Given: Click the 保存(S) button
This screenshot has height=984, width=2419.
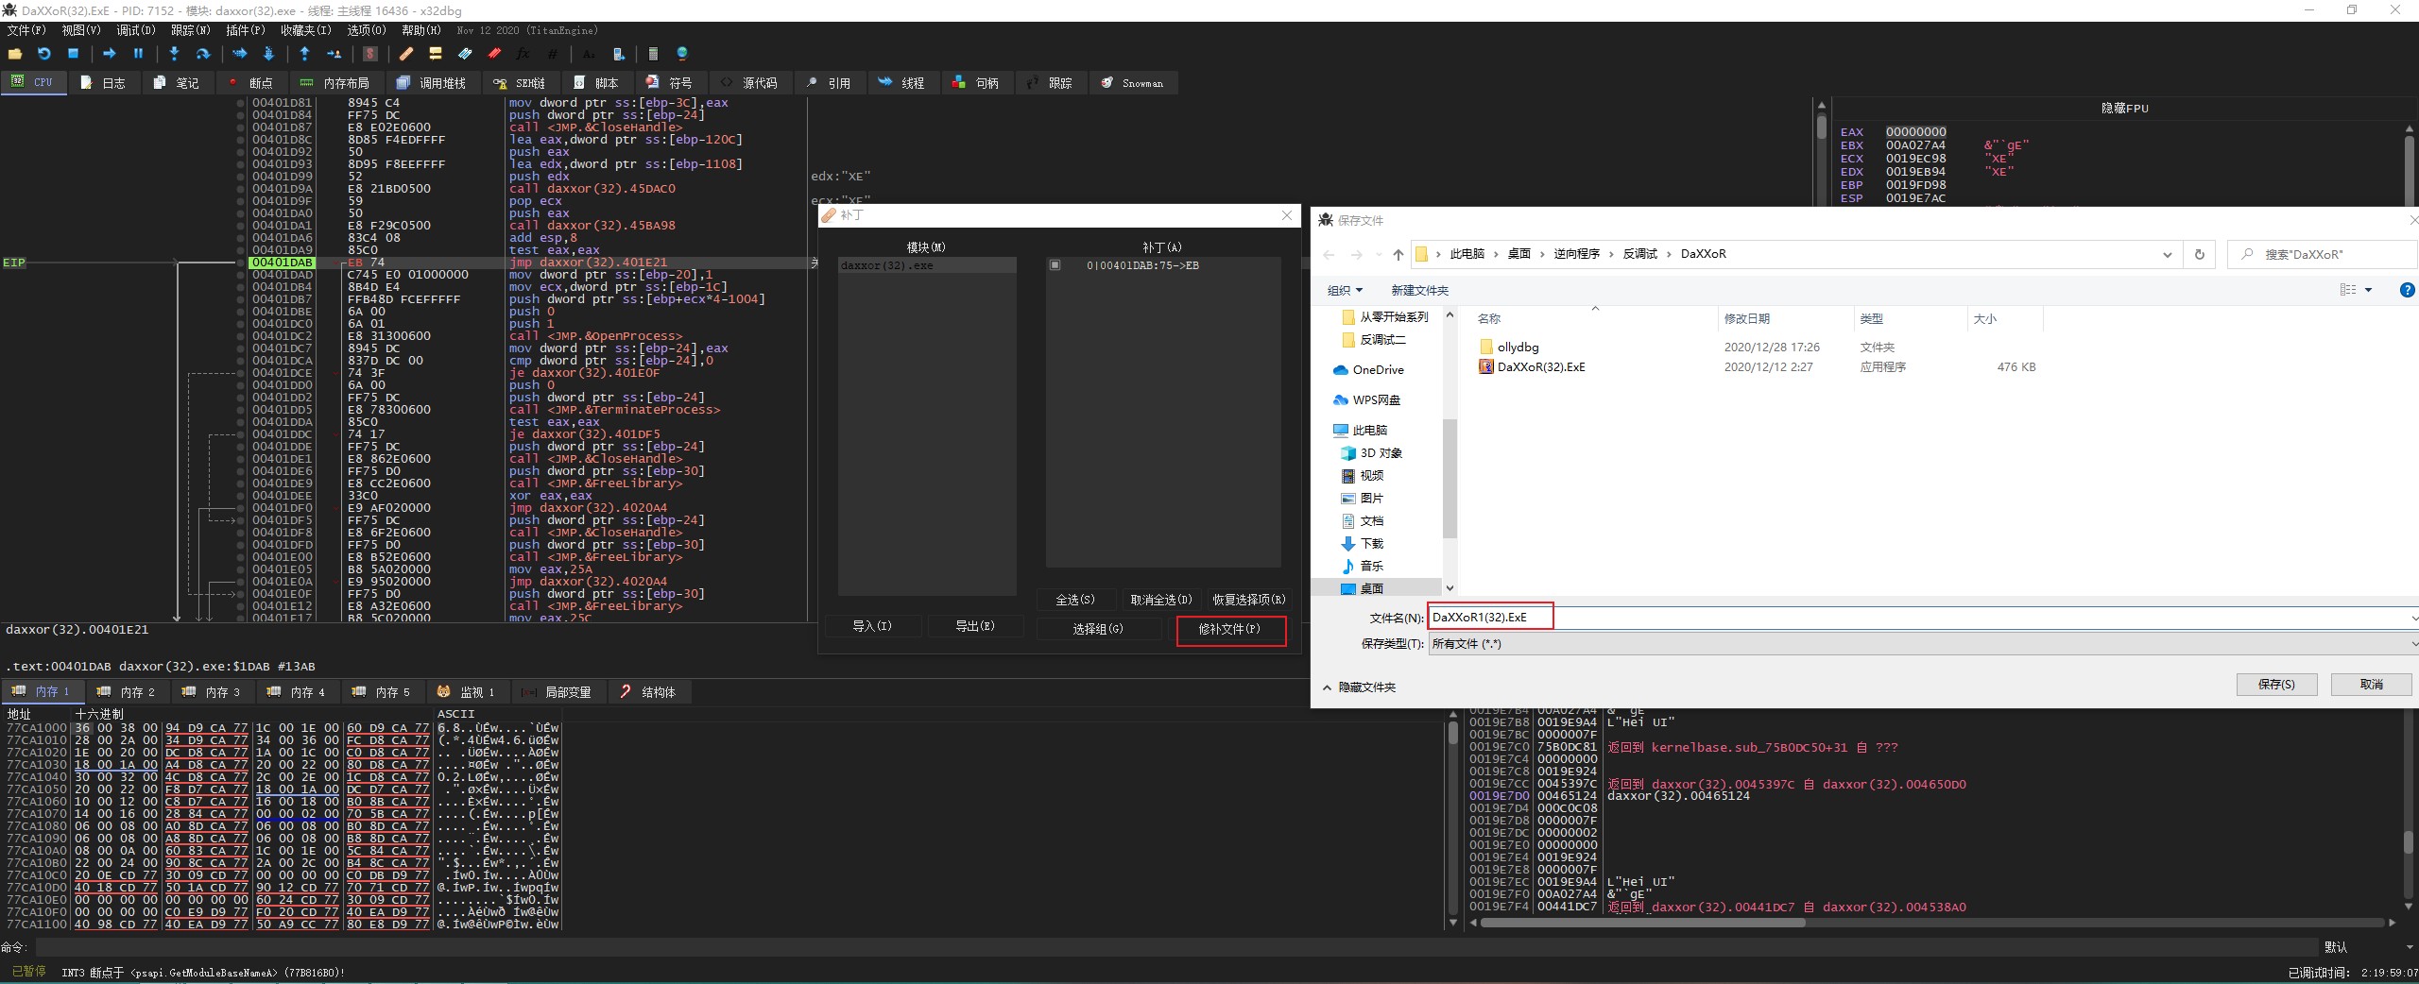Looking at the screenshot, I should click(x=2275, y=684).
